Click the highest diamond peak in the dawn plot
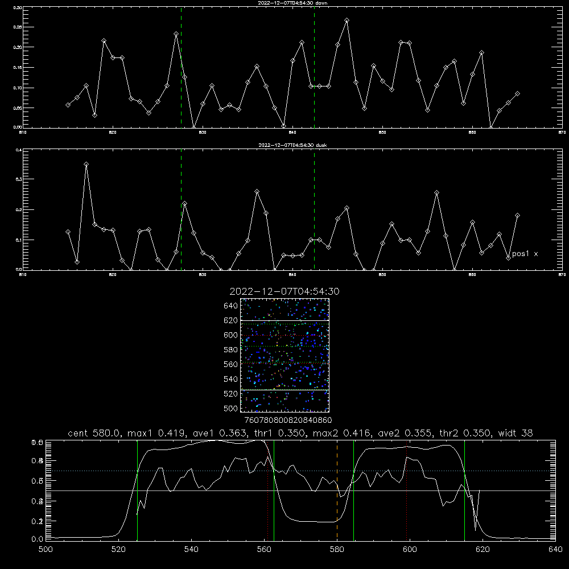 [347, 20]
